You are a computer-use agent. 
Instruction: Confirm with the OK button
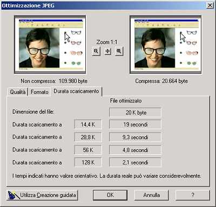coord(110,195)
